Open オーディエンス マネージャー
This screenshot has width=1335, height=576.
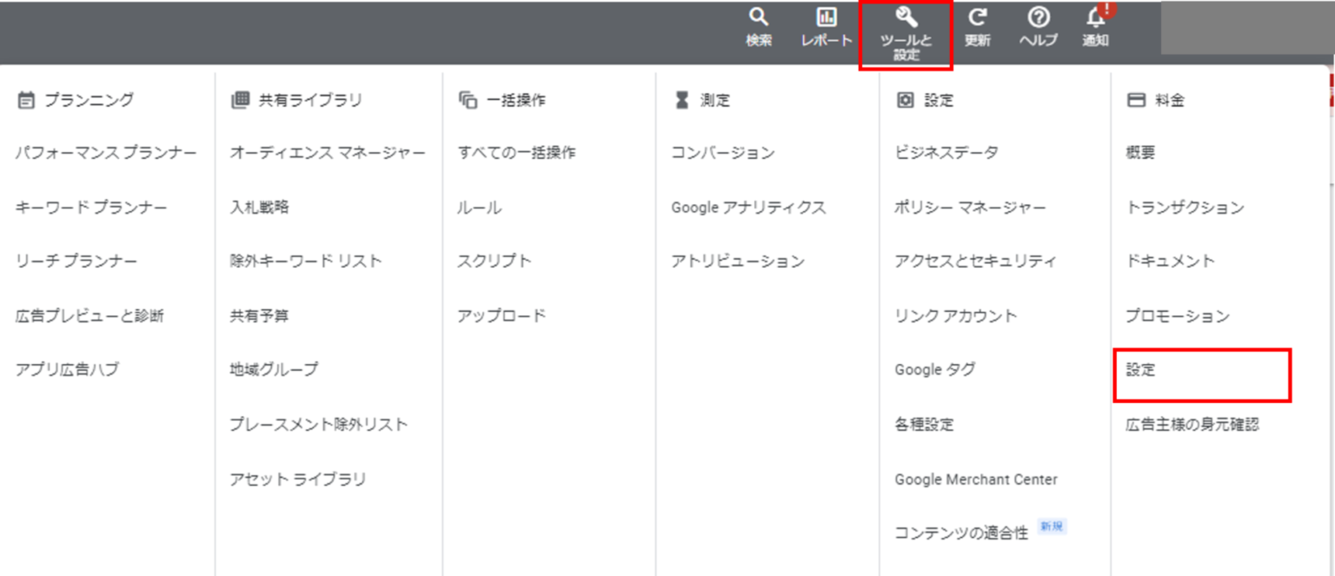(x=327, y=153)
